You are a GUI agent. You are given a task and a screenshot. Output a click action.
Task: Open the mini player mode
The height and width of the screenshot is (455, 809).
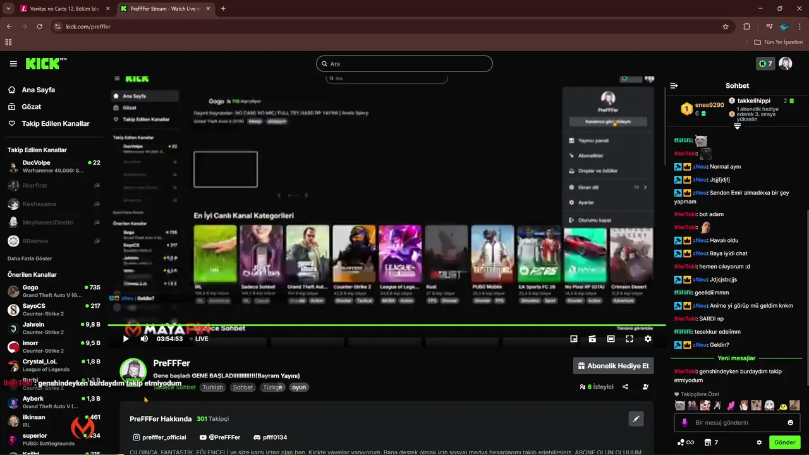574,339
